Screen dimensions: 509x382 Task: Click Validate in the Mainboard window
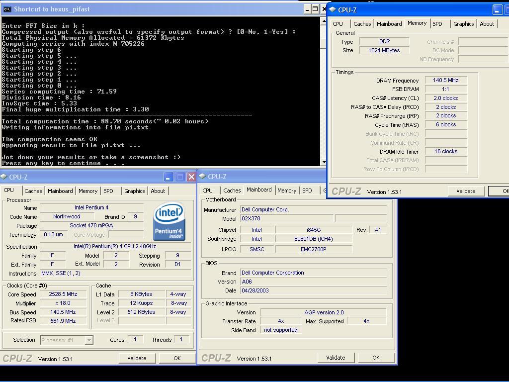coord(336,358)
